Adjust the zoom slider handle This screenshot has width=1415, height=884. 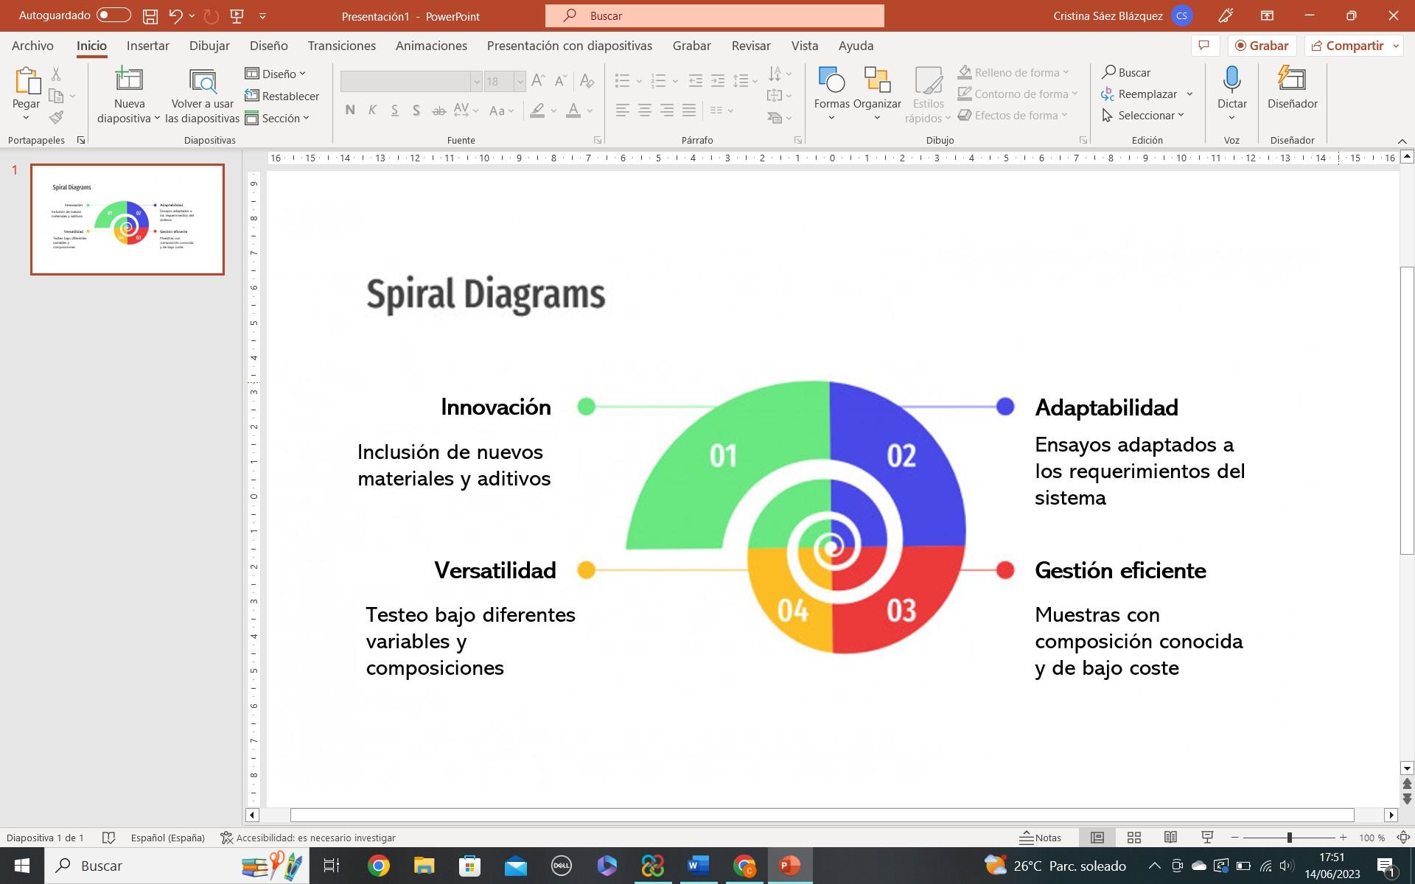(x=1289, y=838)
